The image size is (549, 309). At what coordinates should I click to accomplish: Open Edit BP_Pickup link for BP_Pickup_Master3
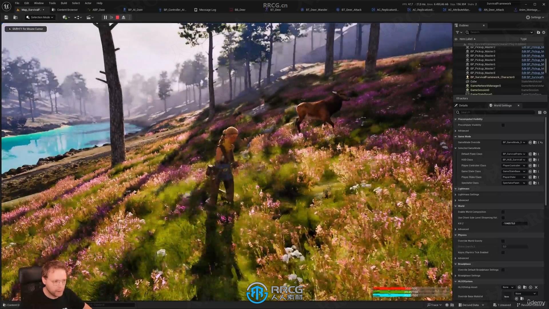[533, 51]
